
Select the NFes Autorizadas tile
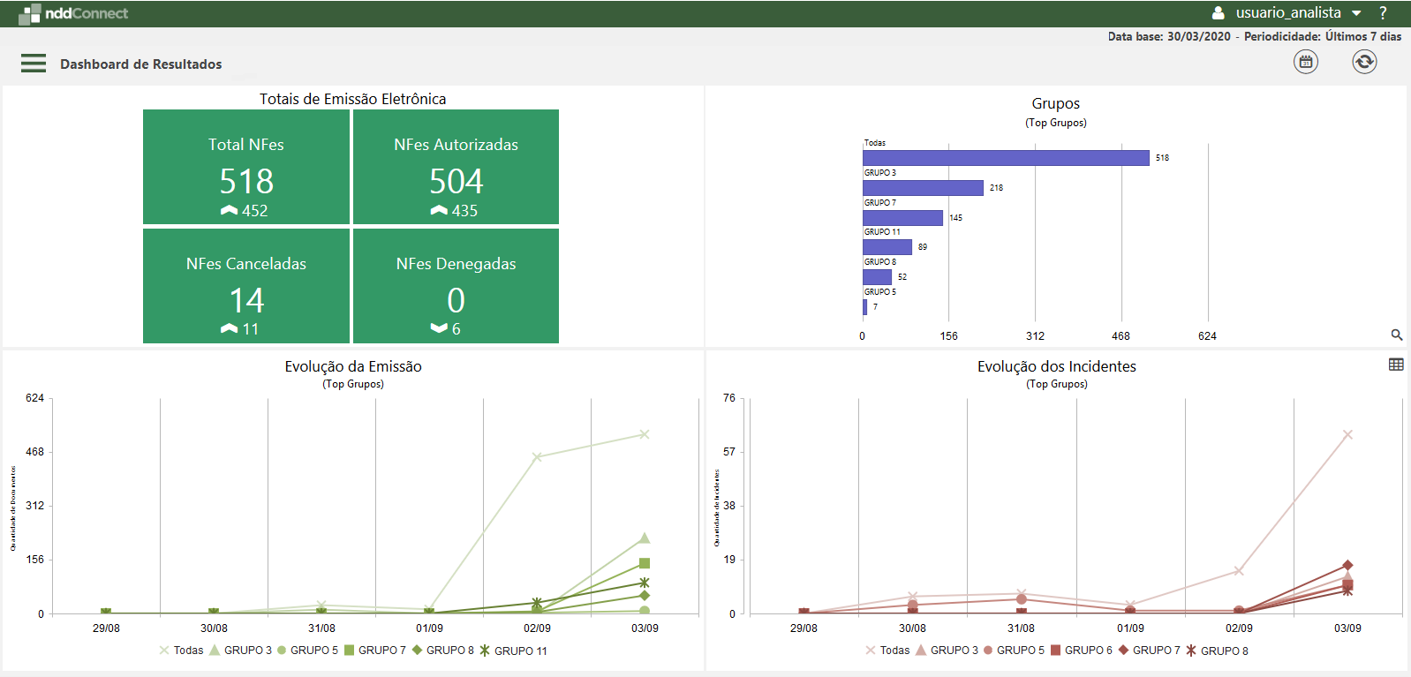(x=456, y=167)
